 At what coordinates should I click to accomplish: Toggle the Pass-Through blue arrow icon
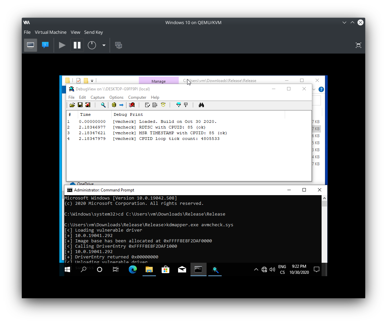pyautogui.click(x=121, y=105)
